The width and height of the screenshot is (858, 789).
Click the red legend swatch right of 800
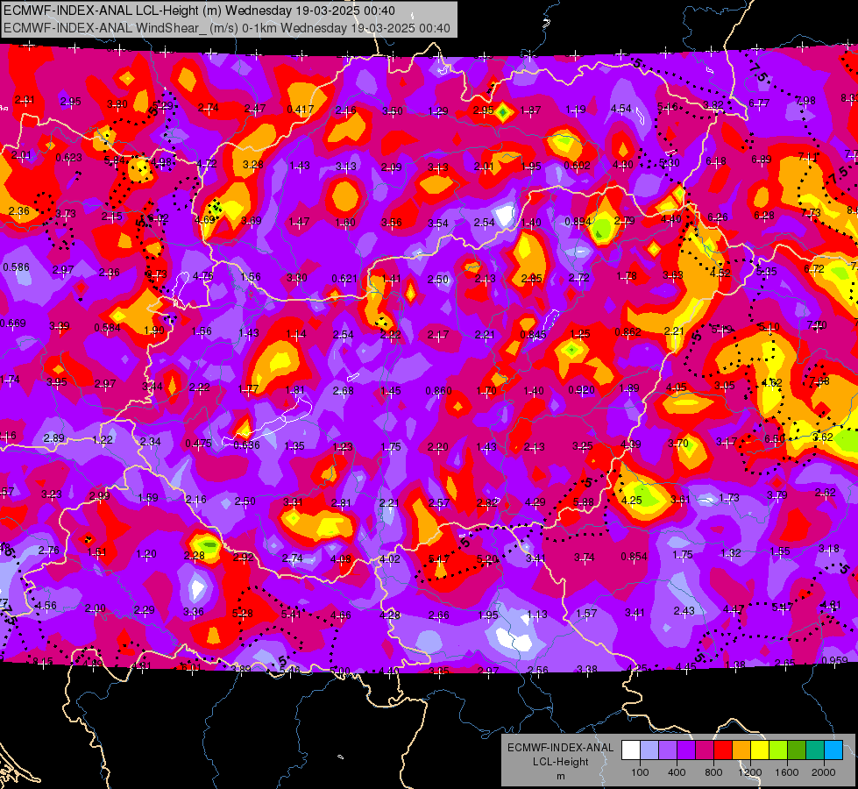(723, 750)
